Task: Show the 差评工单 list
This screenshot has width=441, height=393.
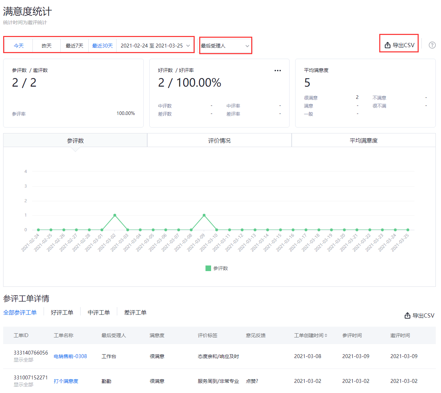Action: [x=135, y=312]
